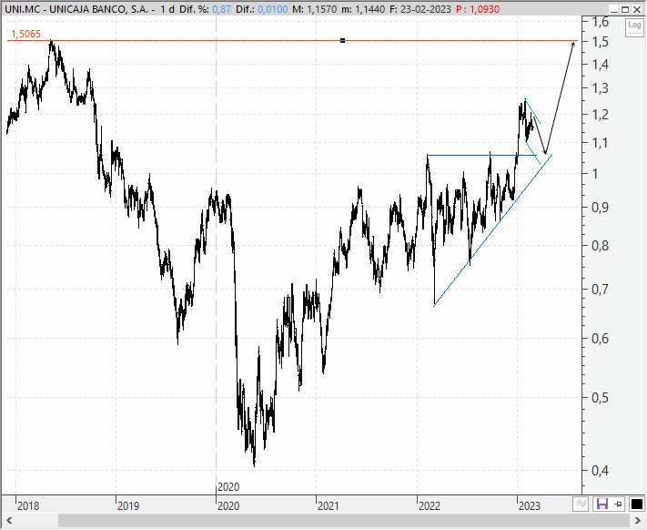Click the m: 1,1440 low value
Screen dimensions: 647x530
[x=365, y=9]
